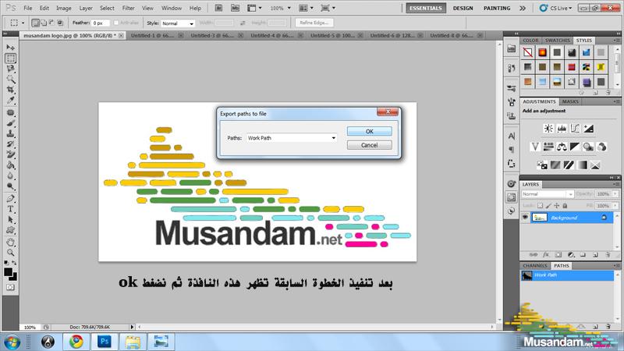Screen dimensions: 624x351
Task: Select the Work Path row in Paths
Action: tap(567, 275)
